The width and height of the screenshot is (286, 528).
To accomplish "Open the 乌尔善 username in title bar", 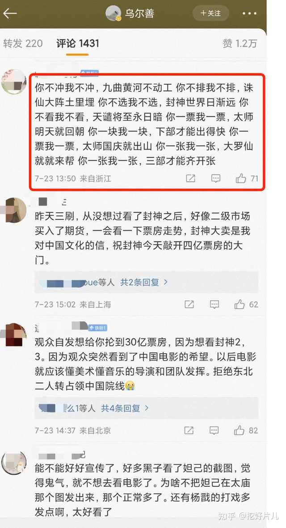I will [139, 13].
